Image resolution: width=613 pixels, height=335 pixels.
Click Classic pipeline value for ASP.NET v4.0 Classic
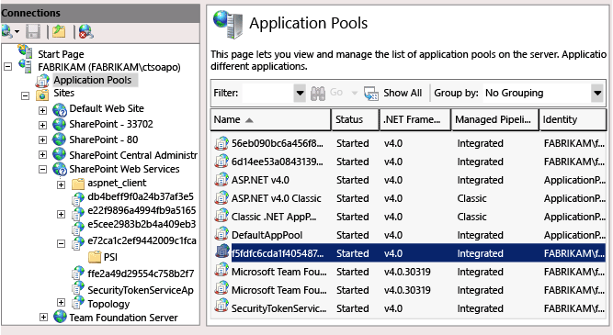pos(471,198)
